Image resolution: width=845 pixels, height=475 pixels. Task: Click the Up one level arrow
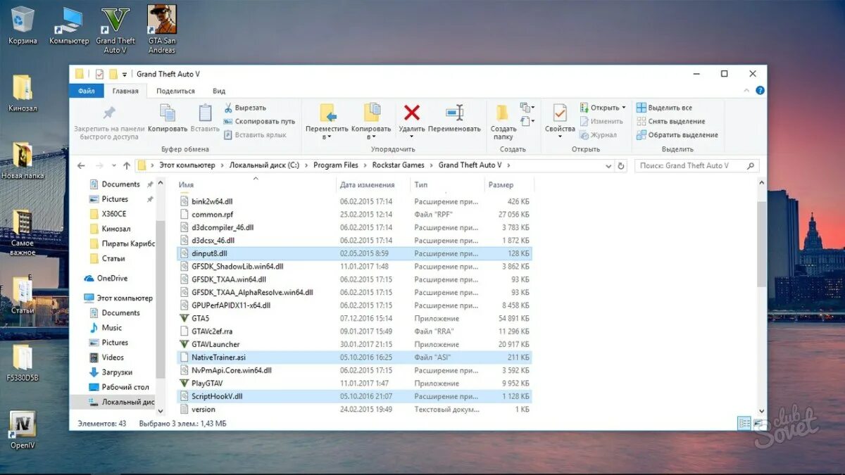click(x=127, y=165)
